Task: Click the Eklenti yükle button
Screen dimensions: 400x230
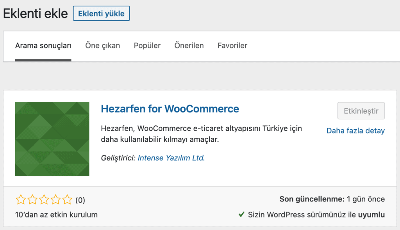Action: click(101, 13)
